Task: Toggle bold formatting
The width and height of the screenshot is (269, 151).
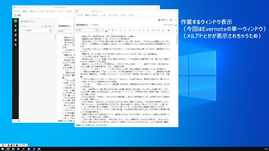Action: [112, 30]
